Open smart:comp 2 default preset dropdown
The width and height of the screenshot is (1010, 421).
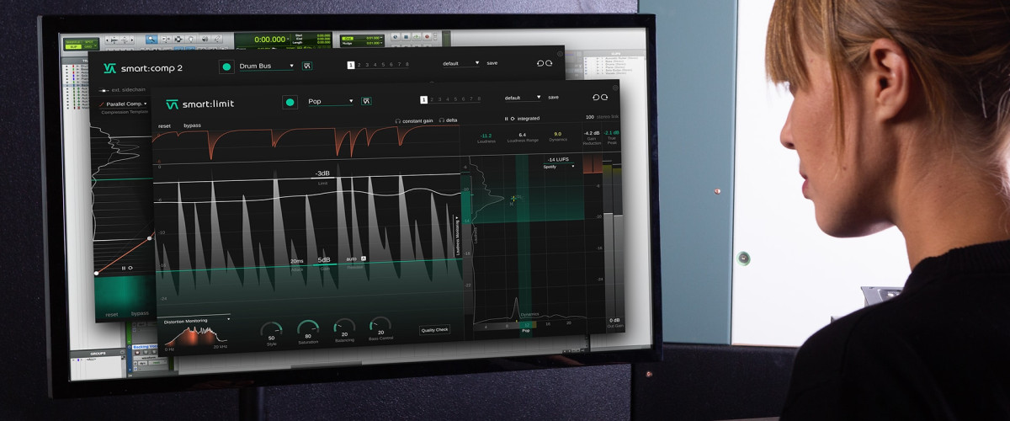(461, 63)
